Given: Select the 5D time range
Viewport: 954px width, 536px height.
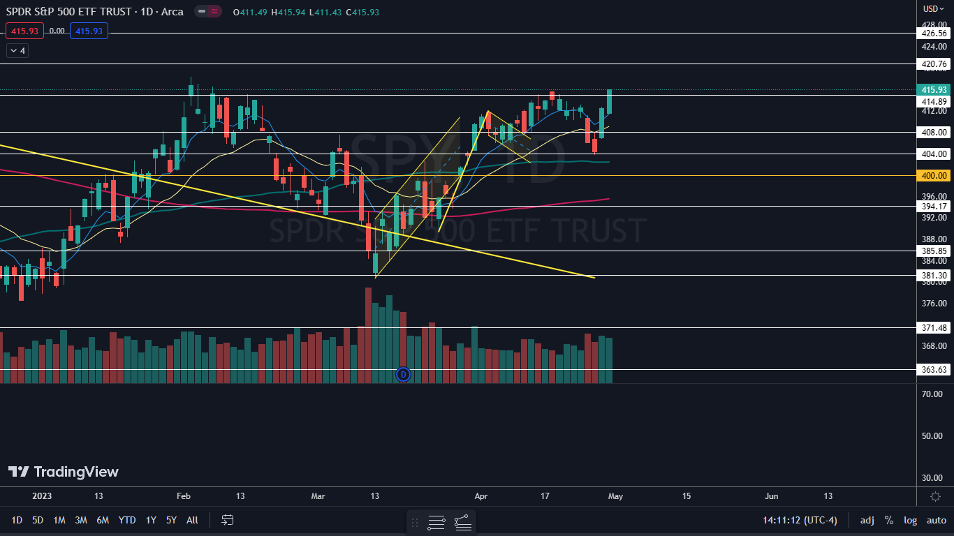Looking at the screenshot, I should coord(38,520).
